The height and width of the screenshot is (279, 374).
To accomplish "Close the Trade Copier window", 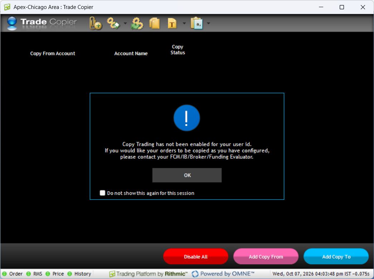I will tap(363, 7).
